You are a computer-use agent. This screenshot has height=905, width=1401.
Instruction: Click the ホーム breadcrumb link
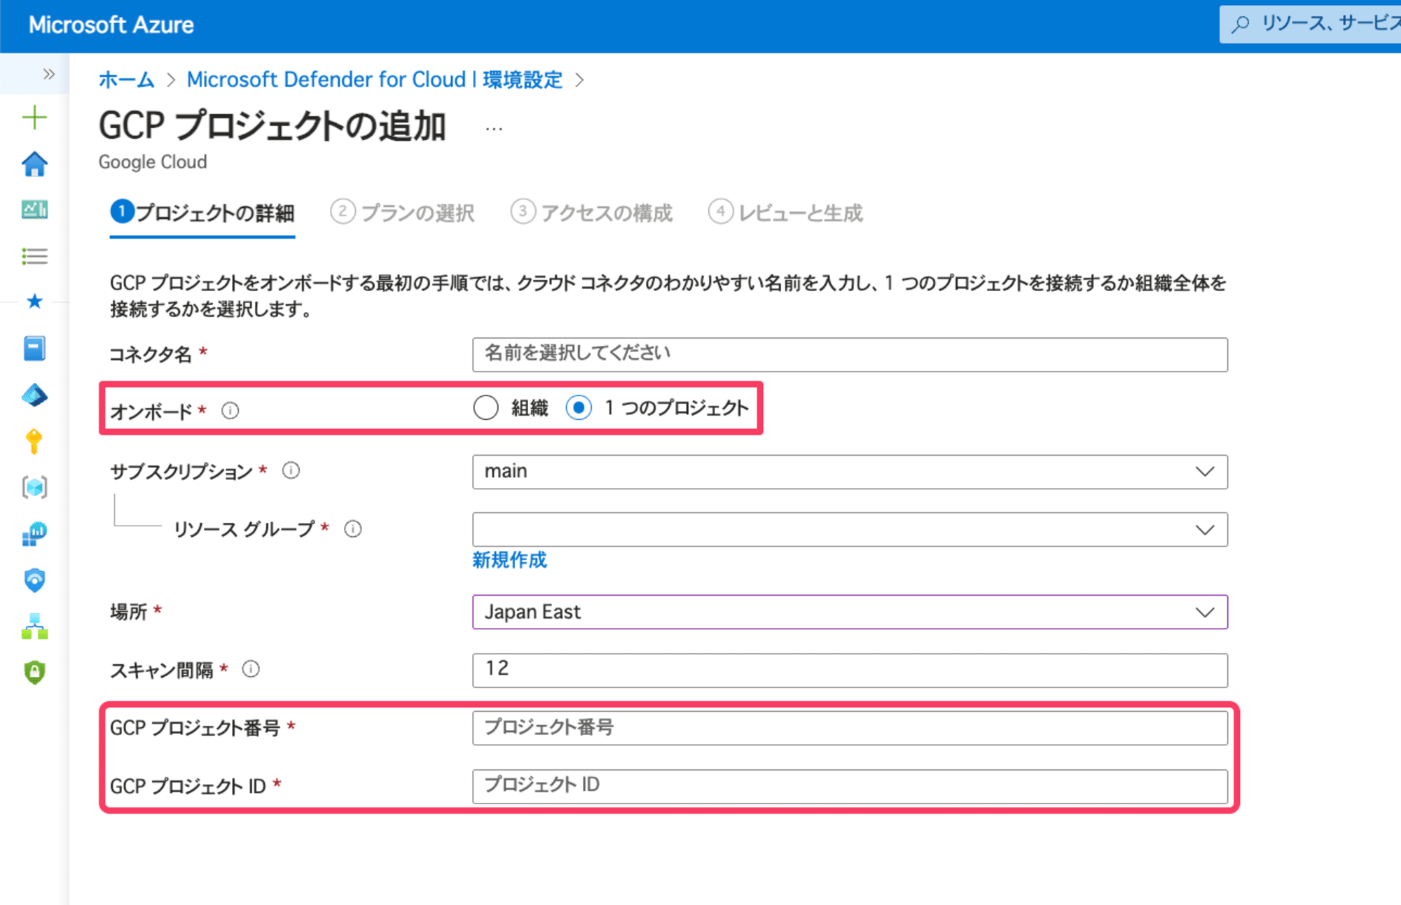[x=126, y=80]
